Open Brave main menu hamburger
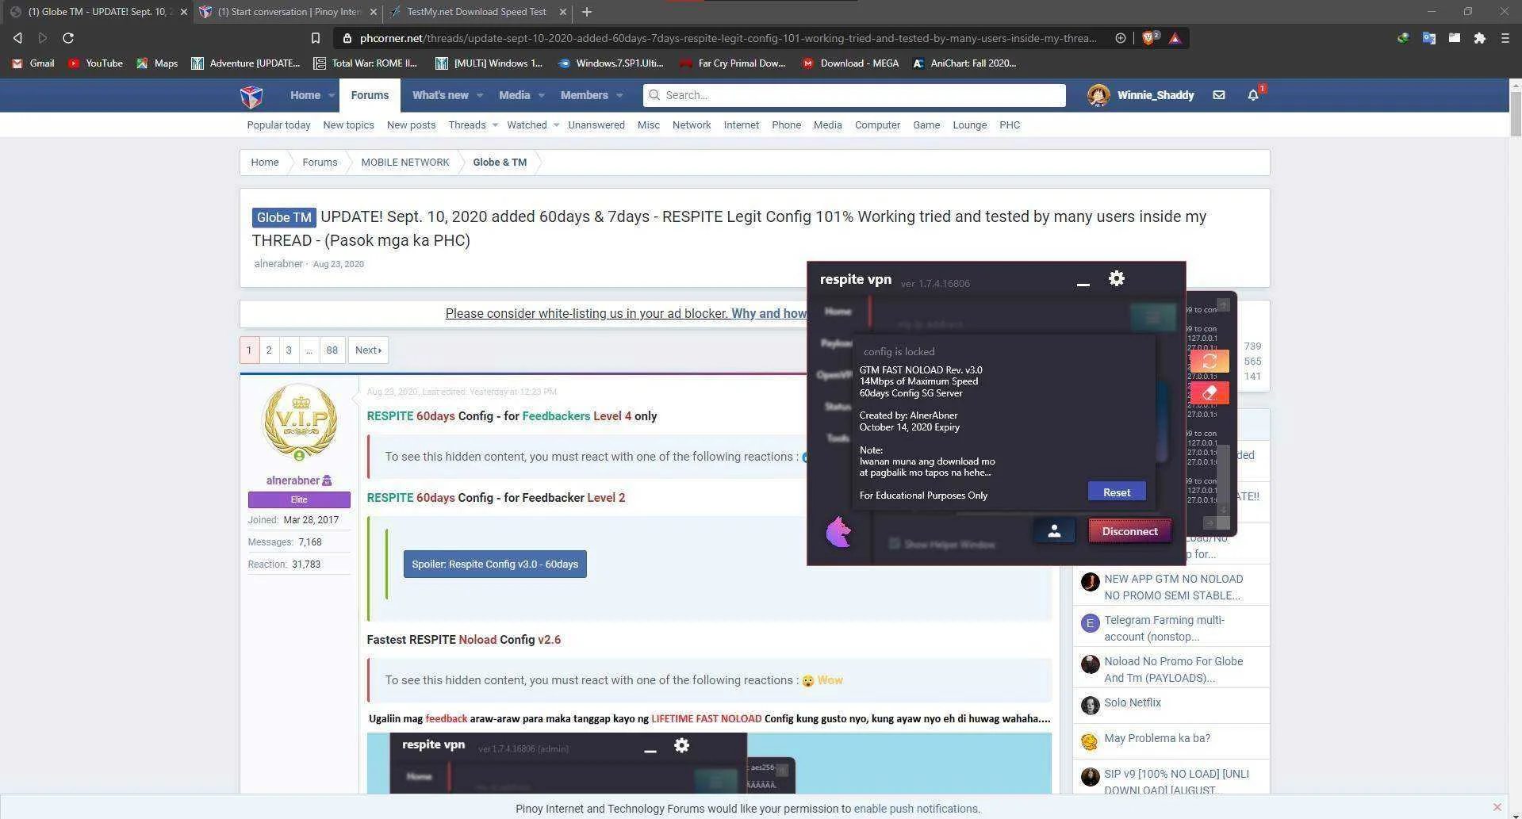The width and height of the screenshot is (1522, 819). [1505, 38]
